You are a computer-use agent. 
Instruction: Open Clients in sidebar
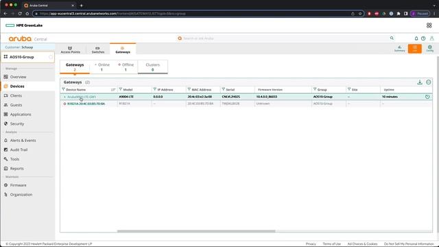(x=16, y=95)
